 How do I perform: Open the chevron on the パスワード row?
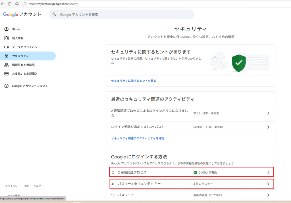coord(268,195)
